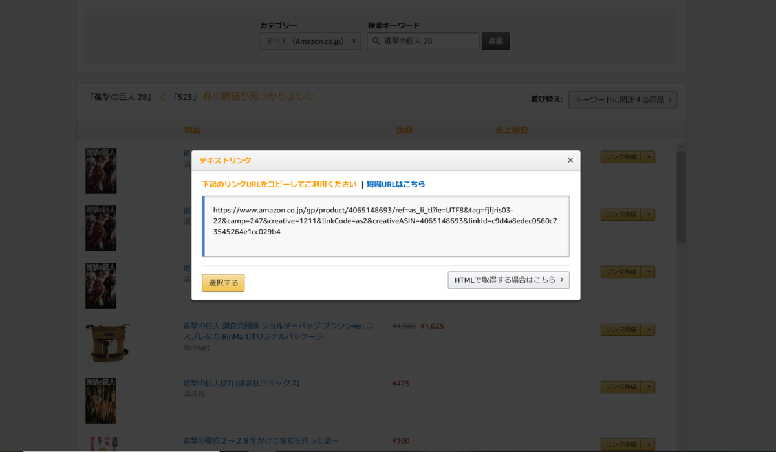The image size is (776, 452).
Task: Click the 「523」 result count
Action: (185, 97)
